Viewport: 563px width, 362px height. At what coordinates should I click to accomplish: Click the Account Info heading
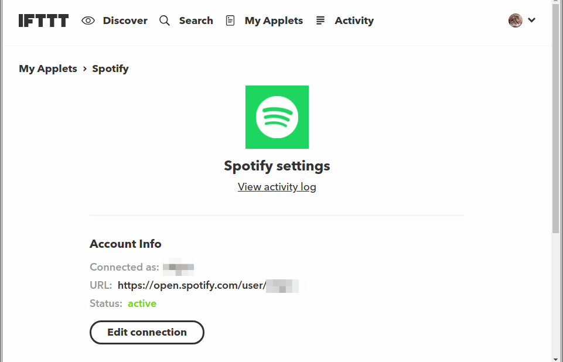click(x=125, y=244)
